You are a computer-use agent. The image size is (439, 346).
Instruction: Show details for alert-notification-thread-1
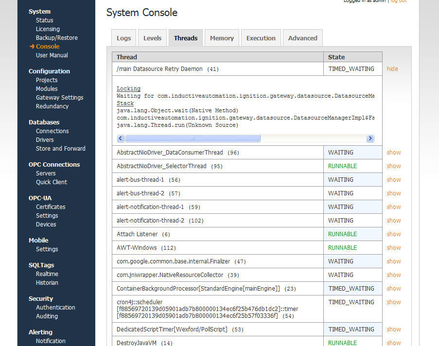394,207
